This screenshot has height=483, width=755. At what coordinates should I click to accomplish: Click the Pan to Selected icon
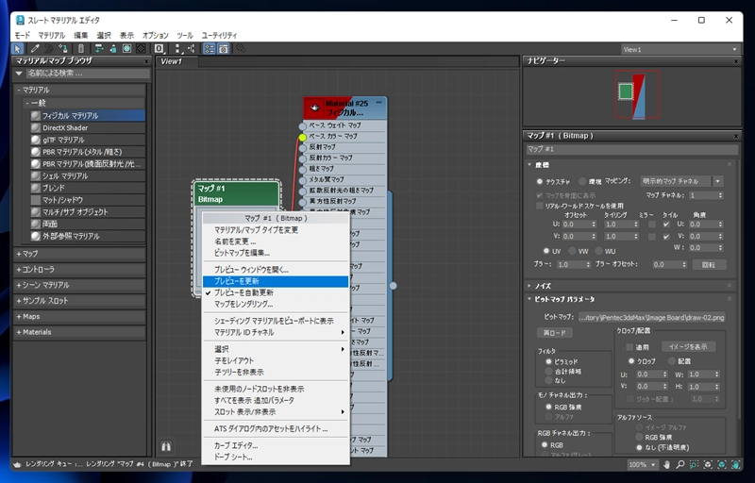pyautogui.click(x=736, y=465)
